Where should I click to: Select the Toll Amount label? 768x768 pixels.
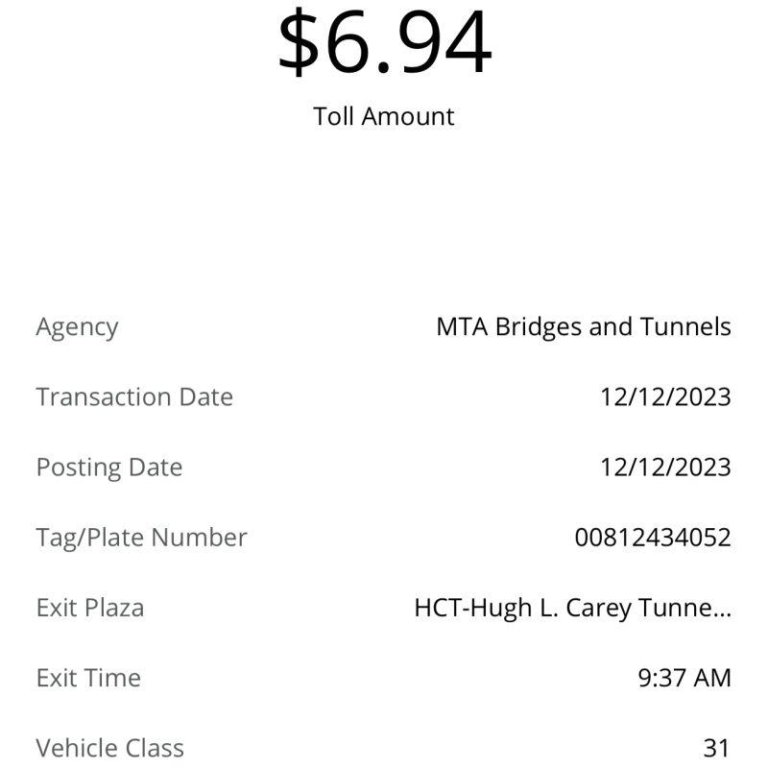pyautogui.click(x=383, y=116)
